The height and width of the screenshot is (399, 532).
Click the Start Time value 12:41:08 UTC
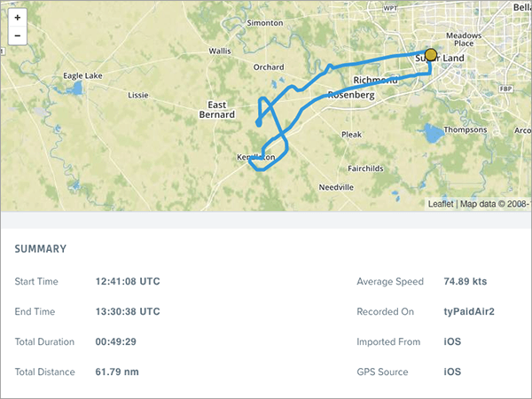[x=128, y=282]
